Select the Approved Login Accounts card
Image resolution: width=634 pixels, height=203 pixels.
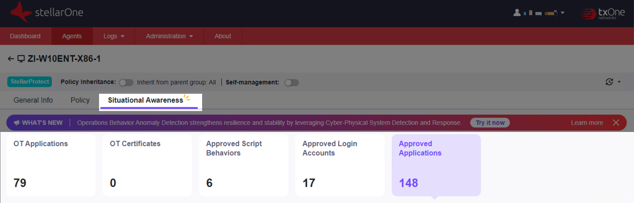pyautogui.click(x=340, y=165)
